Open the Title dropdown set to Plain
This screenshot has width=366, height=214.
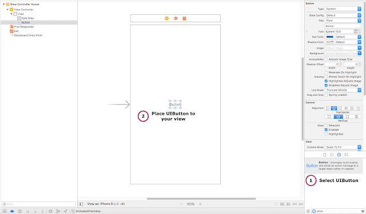click(x=343, y=21)
